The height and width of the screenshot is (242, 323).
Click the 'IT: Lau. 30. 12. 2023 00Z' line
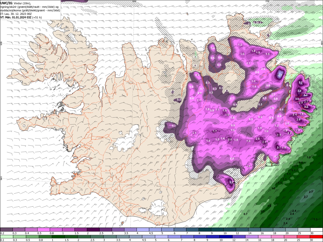(x=16, y=14)
